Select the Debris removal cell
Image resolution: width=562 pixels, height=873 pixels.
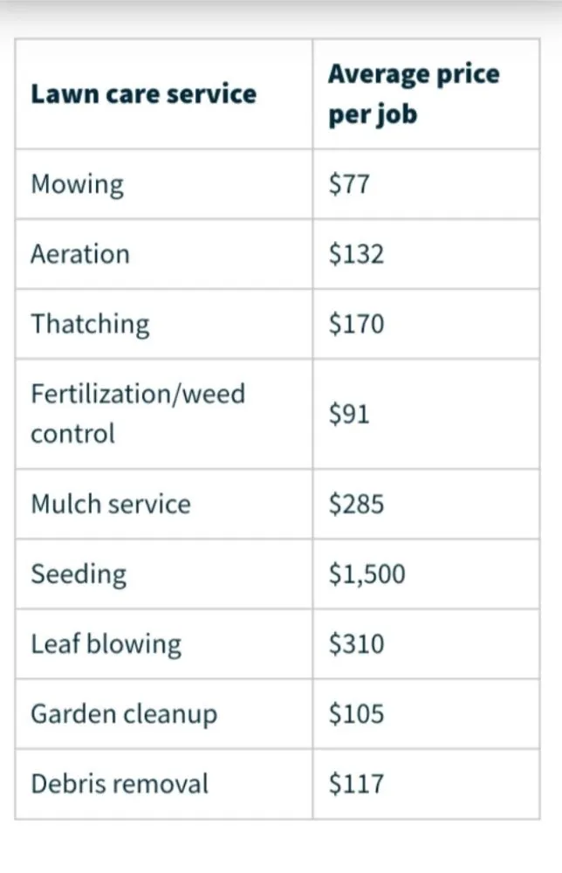(120, 783)
